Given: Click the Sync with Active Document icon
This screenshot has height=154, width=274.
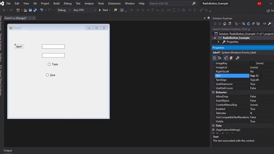Looking at the screenshot, I should [x=244, y=24].
